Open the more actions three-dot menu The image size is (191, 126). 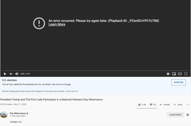click(x=188, y=105)
